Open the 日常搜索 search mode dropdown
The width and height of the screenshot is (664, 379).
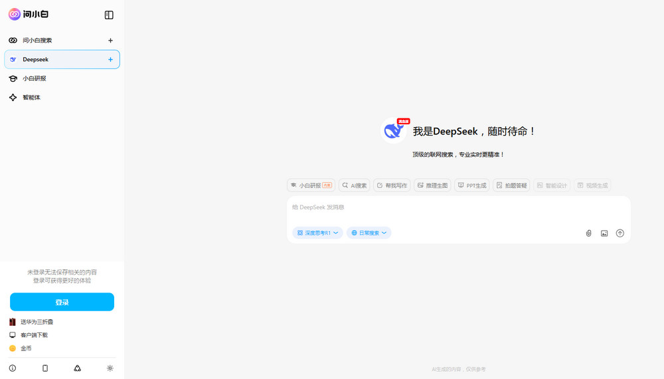(x=369, y=233)
